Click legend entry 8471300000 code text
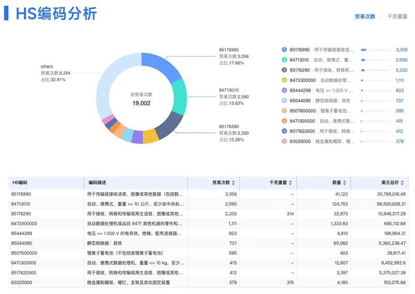The height and width of the screenshot is (294, 415). coord(302,121)
